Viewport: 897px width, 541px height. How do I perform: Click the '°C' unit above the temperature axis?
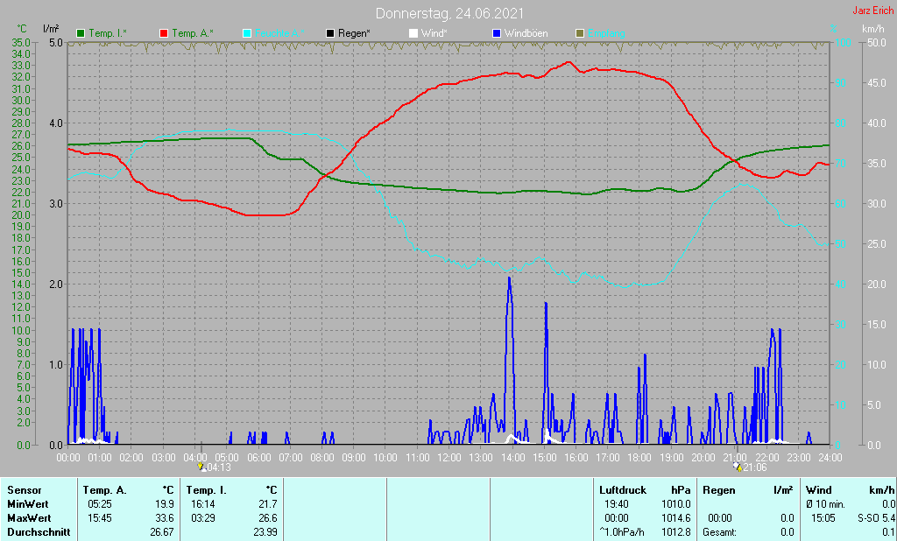point(22,29)
